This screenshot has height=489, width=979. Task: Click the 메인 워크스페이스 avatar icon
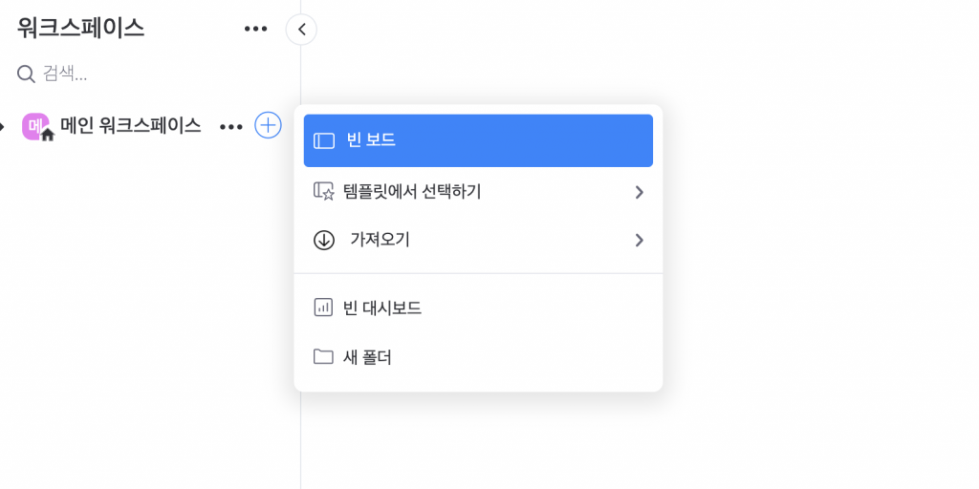point(36,127)
